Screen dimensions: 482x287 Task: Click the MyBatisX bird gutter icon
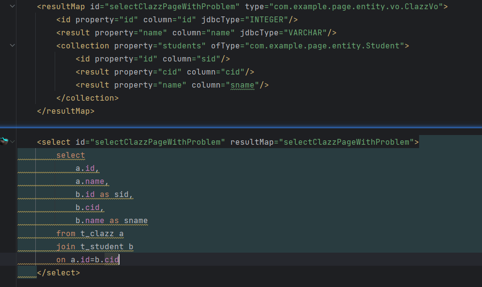pyautogui.click(x=4, y=141)
